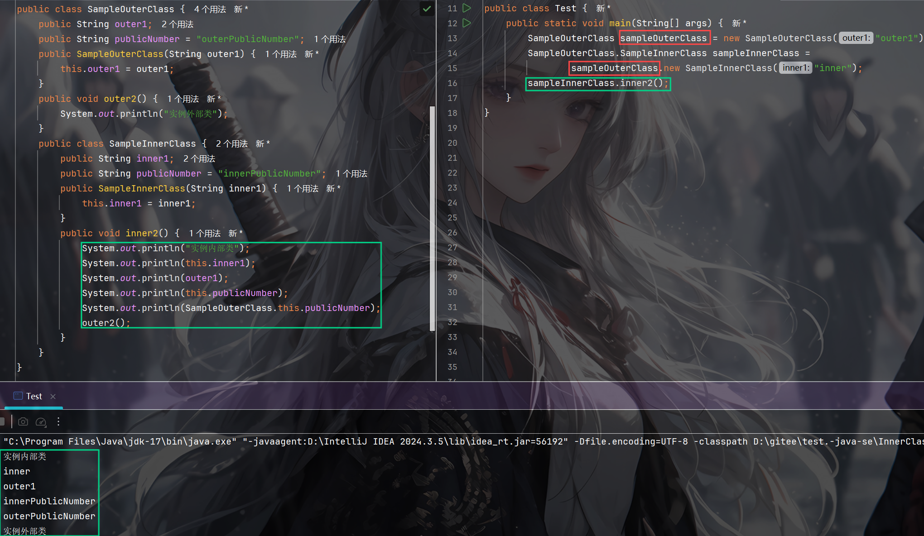Switch to the Test run tab
This screenshot has height=536, width=924.
(x=34, y=396)
